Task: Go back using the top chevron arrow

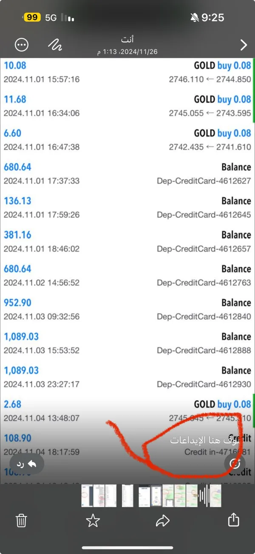Action: point(244,45)
